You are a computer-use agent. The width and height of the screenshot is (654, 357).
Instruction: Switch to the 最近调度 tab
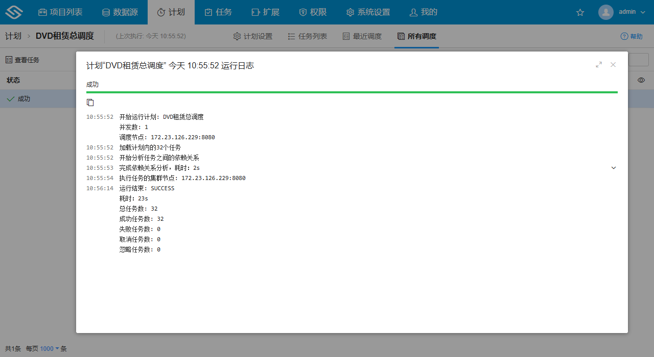coord(362,36)
